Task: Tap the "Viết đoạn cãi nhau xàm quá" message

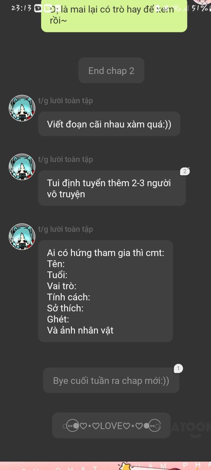Action: (109, 124)
